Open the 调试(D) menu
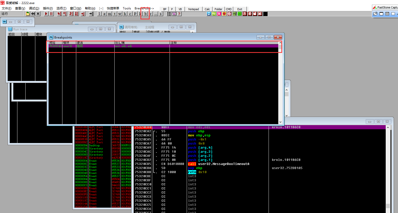The width and height of the screenshot is (398, 213). coord(34,8)
